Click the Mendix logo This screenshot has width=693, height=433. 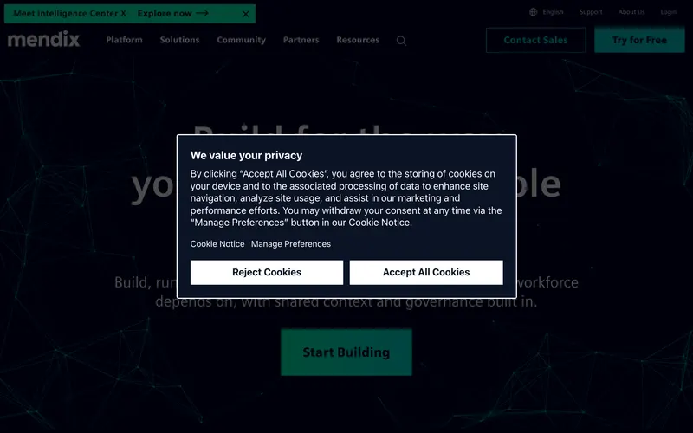[44, 39]
